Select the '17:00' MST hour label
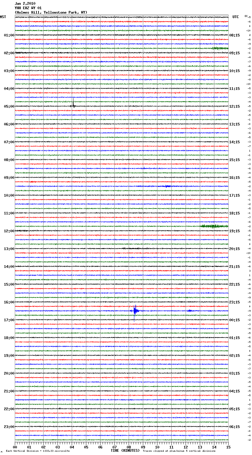Viewport: 252px width, 455px height. point(9,320)
